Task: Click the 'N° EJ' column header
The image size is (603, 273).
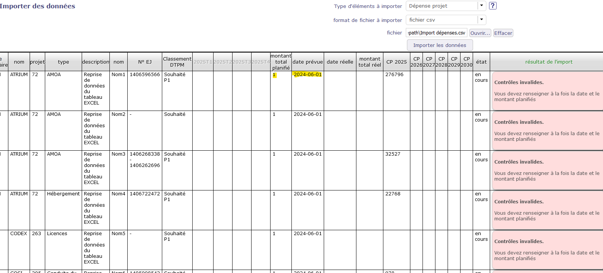Action: coord(144,62)
